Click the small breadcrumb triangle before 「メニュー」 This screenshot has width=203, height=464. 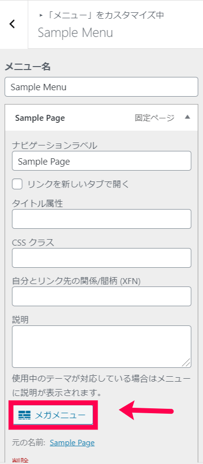click(x=41, y=15)
